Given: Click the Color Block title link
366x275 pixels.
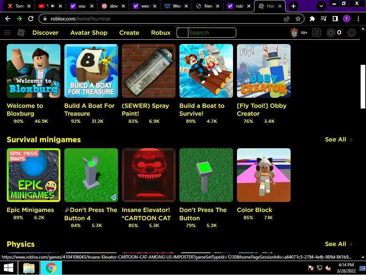Looking at the screenshot, I should (254, 210).
